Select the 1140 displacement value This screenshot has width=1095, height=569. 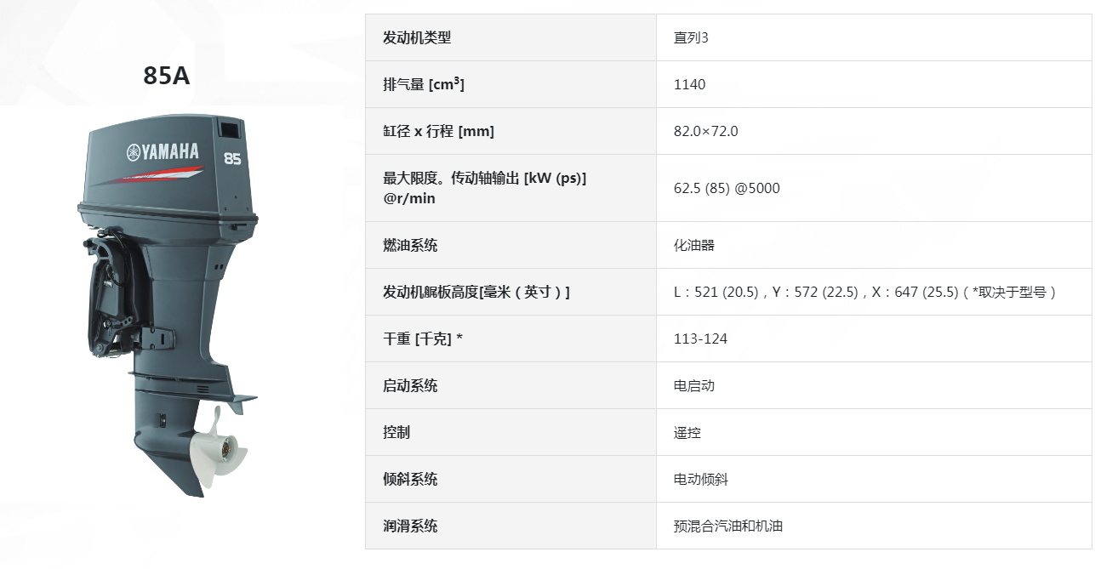click(689, 84)
